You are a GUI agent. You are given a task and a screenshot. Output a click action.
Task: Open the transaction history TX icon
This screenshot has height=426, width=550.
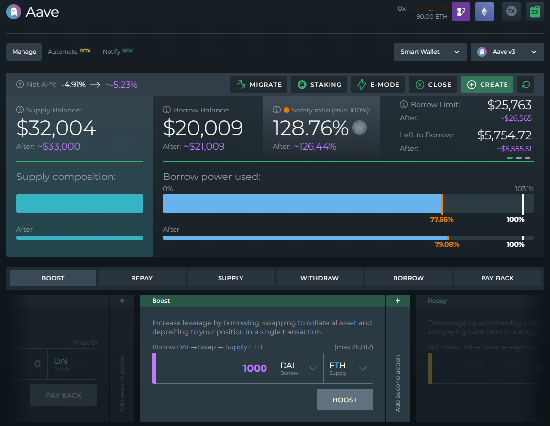pyautogui.click(x=511, y=11)
